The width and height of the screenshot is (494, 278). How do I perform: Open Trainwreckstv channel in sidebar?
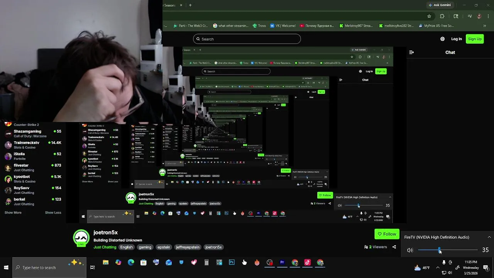pos(34,145)
